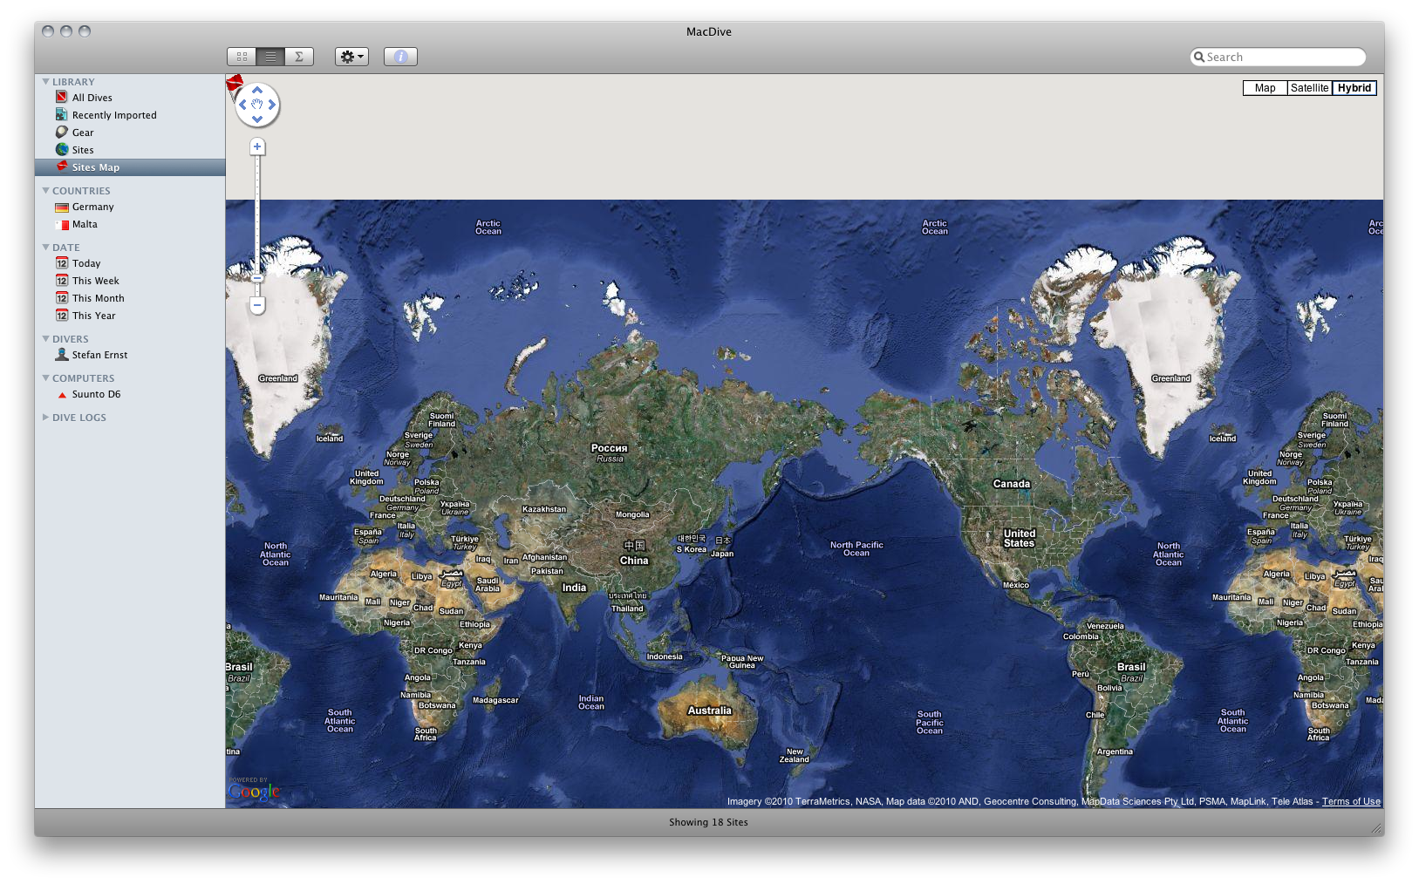Click the map zoom slider track
1419x884 pixels.
coord(257,218)
